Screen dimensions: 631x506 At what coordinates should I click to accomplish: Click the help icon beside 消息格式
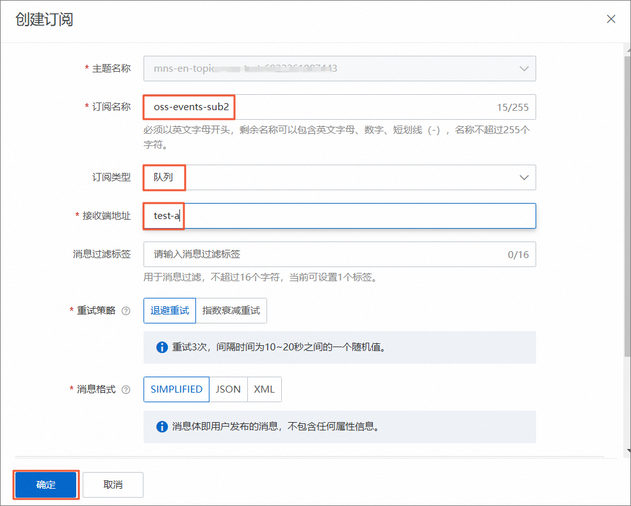click(x=126, y=390)
